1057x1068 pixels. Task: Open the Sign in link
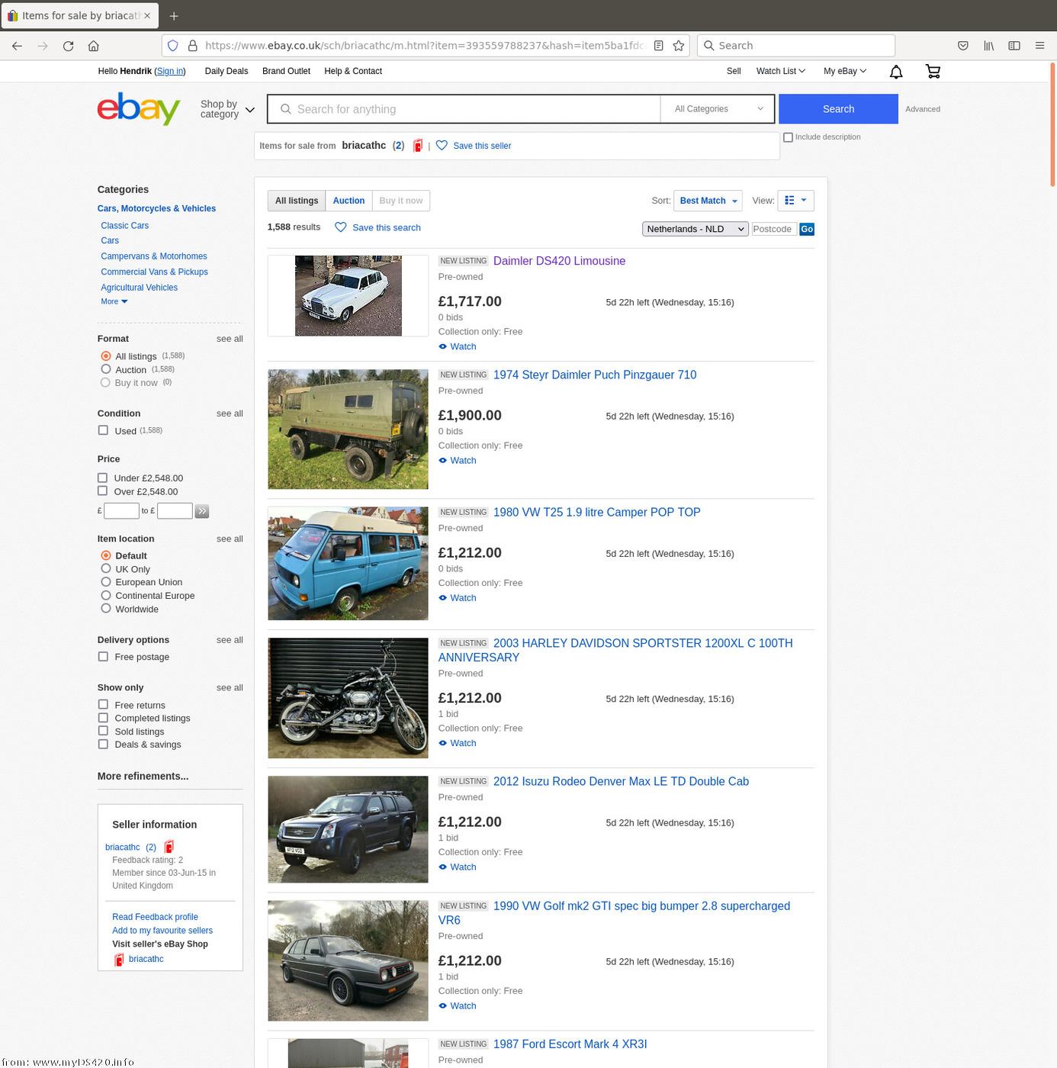tap(170, 71)
